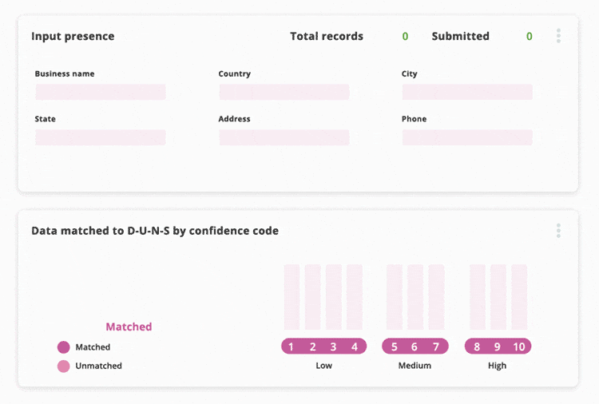Select confidence code 4 in Low group
This screenshot has height=404, width=599.
coord(355,347)
